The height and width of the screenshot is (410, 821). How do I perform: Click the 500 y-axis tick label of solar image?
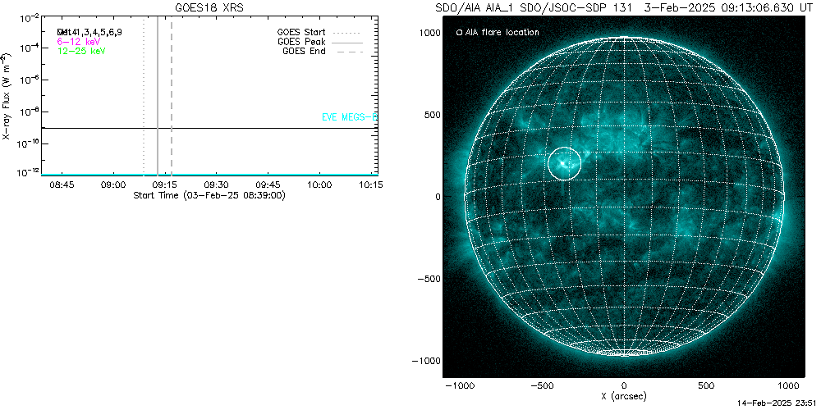(x=432, y=115)
